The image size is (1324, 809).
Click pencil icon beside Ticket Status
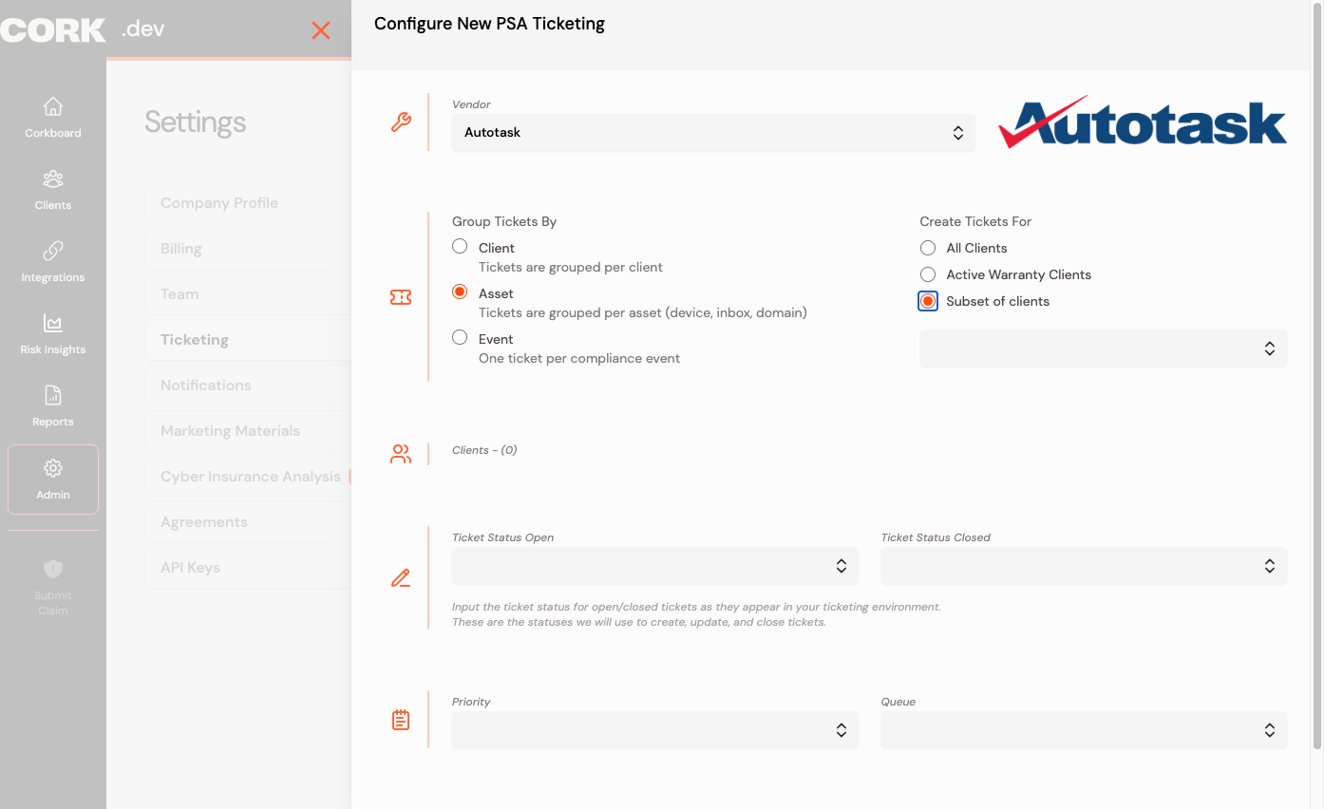click(401, 577)
